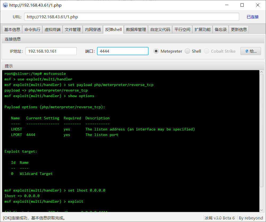Open the 基本信息 tab
The width and height of the screenshot is (266, 222).
[x=12, y=30]
